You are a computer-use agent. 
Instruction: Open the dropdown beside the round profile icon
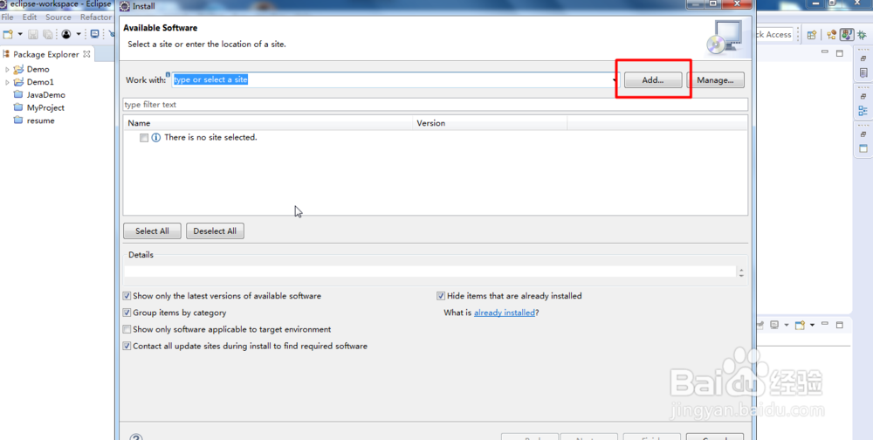[x=79, y=35]
